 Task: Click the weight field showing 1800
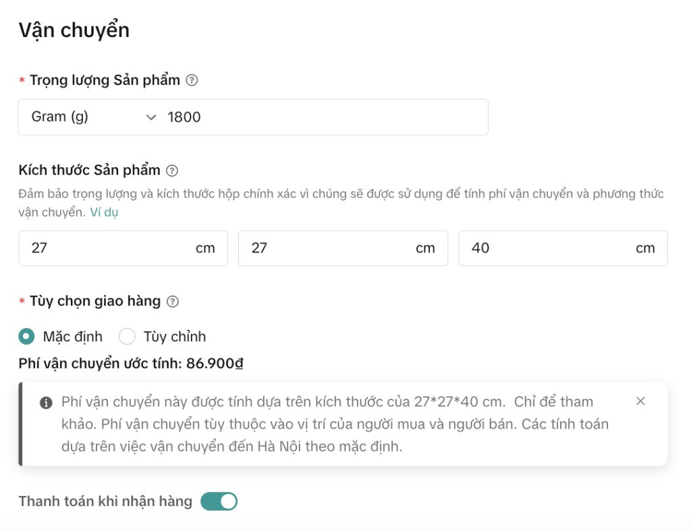pos(324,117)
